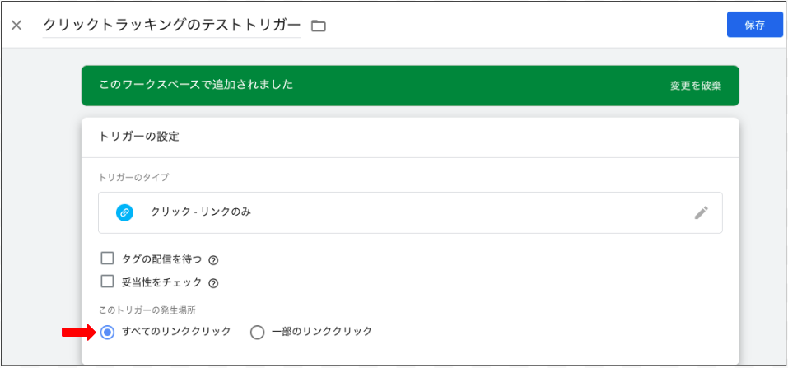Click the タグの配信を待つ label text
This screenshot has height=368, width=788.
pos(161,259)
